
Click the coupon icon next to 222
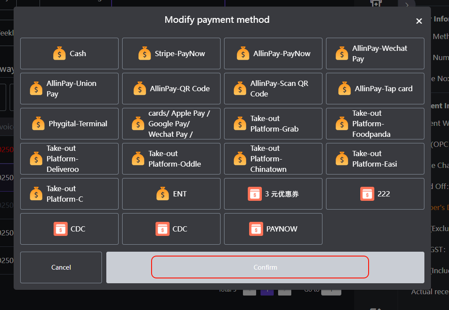coord(367,194)
